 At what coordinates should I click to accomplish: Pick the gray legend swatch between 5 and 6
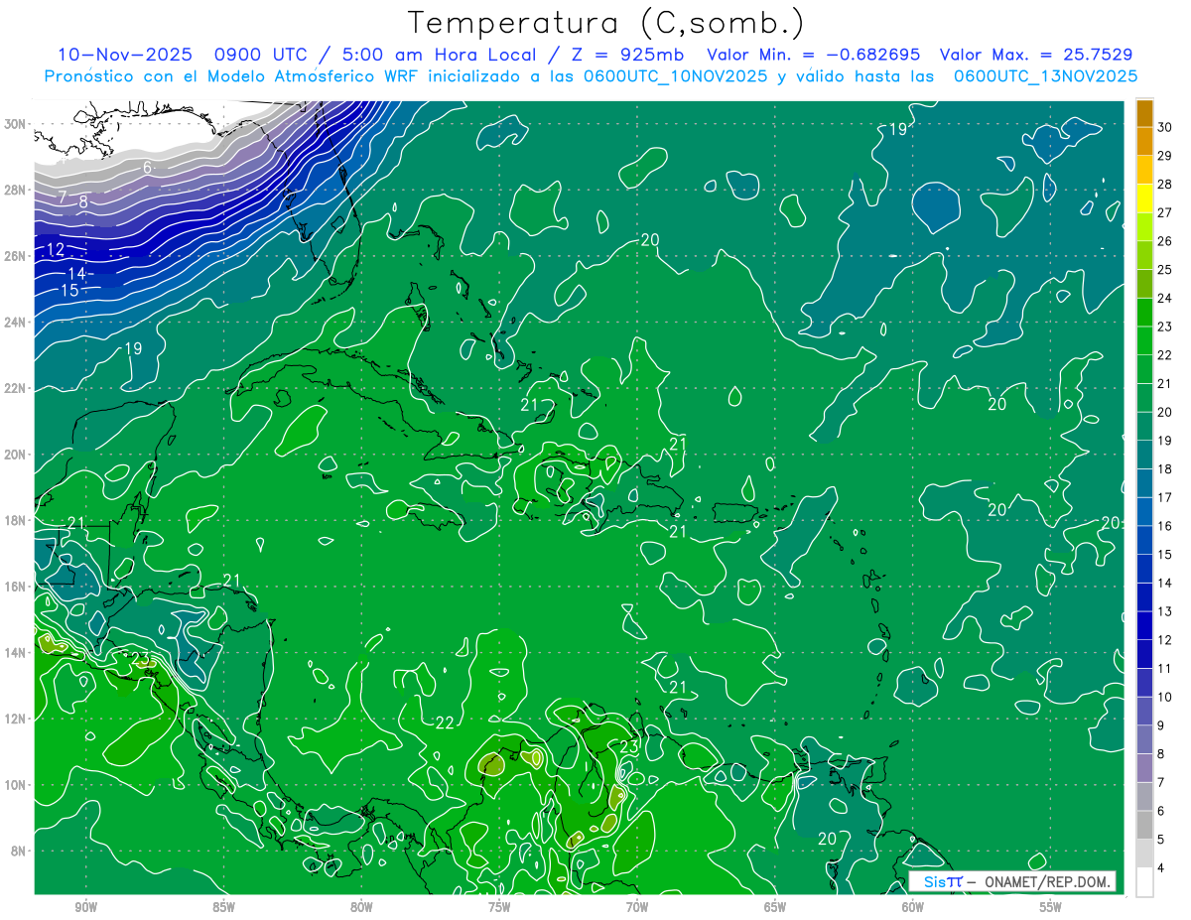(1144, 826)
